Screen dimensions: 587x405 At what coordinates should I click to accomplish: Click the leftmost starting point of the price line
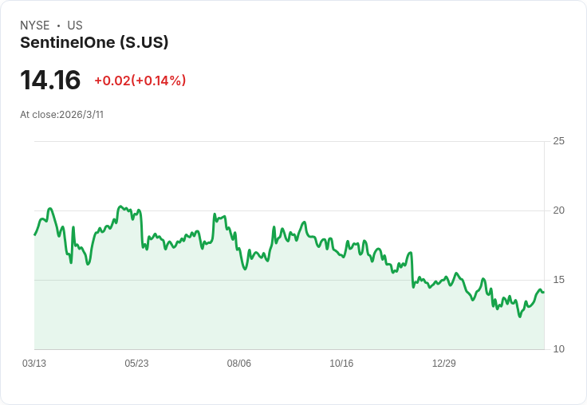point(34,234)
